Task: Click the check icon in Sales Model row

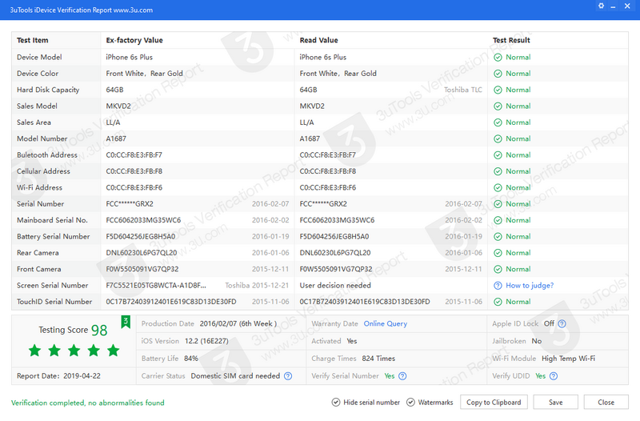Action: (498, 106)
